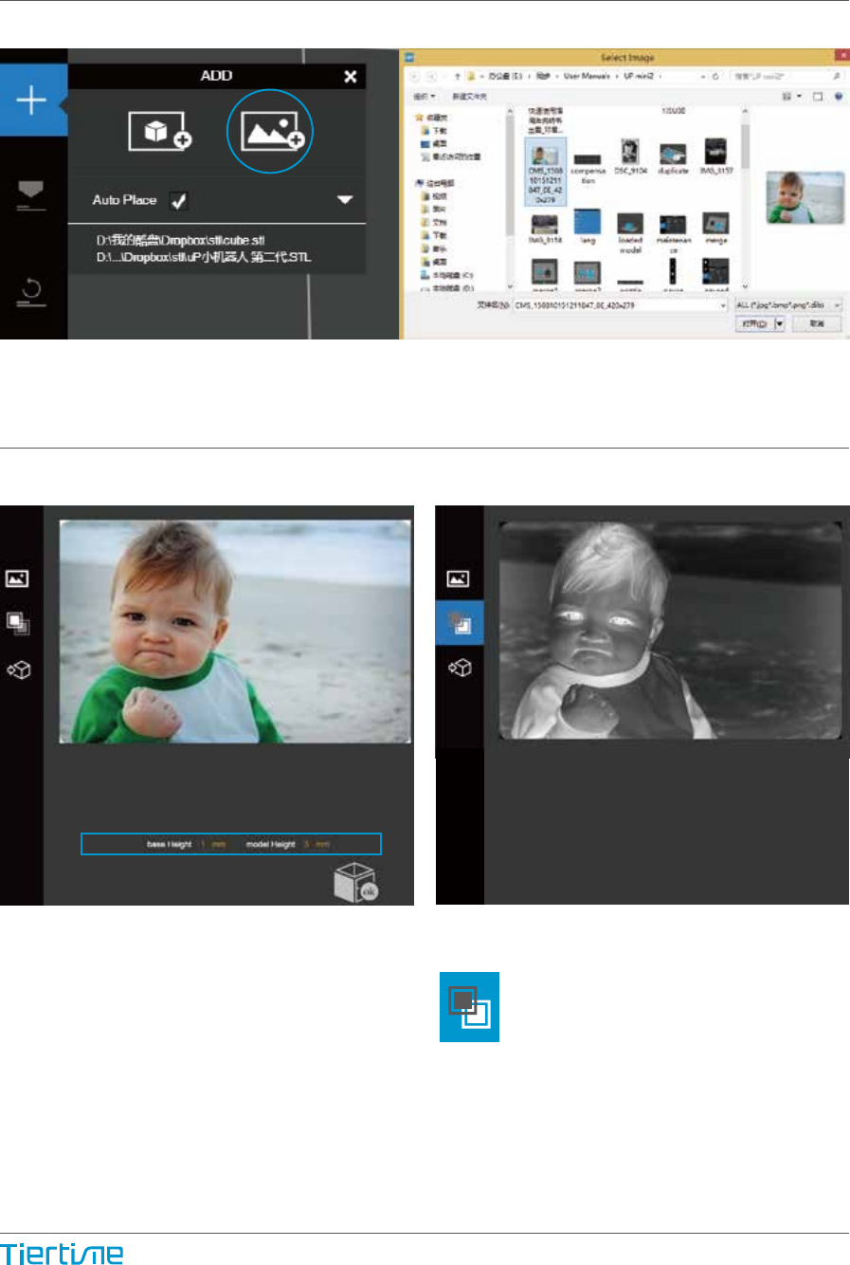Image resolution: width=850 pixels, height=1265 pixels.
Task: Click the file list vertical scrollbar
Action: pyautogui.click(x=746, y=147)
